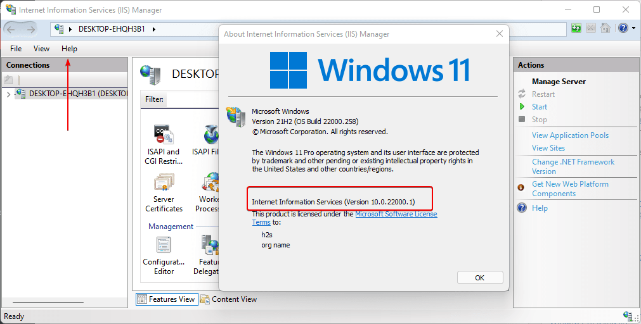Open the dropdown arrow next to toolbar Help icon
Image resolution: width=641 pixels, height=324 pixels.
[634, 28]
